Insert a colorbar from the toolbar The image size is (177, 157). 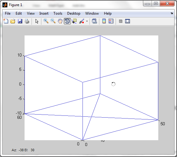point(104,21)
